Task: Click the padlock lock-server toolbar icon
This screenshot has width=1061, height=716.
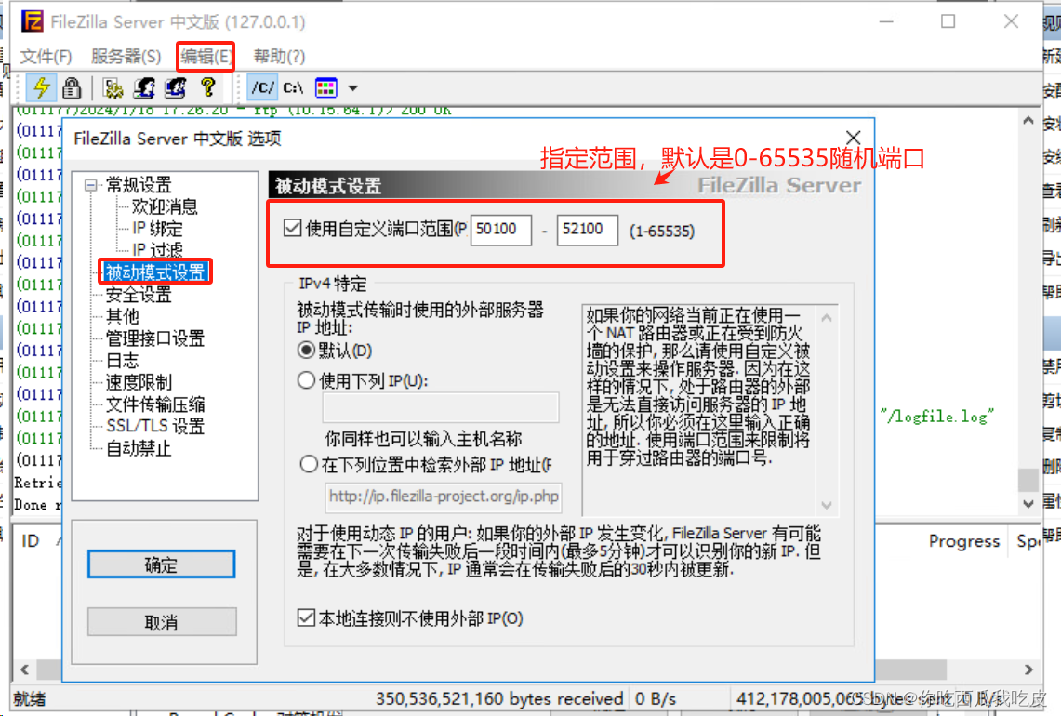Action: click(72, 88)
